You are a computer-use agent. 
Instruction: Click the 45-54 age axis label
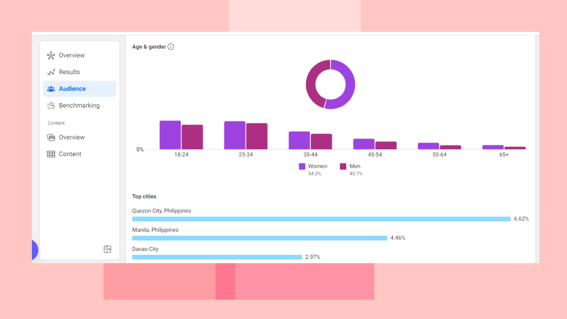point(375,155)
